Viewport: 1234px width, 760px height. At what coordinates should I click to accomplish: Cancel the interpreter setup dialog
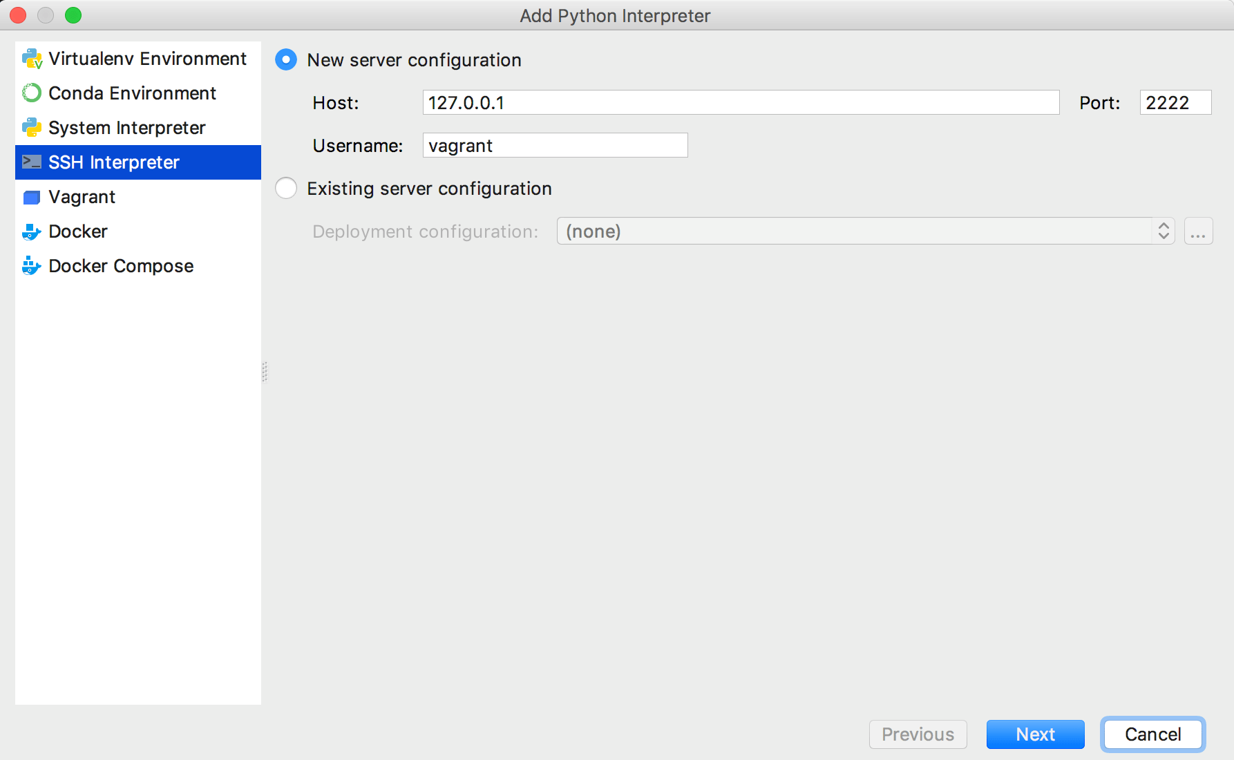[x=1152, y=734]
